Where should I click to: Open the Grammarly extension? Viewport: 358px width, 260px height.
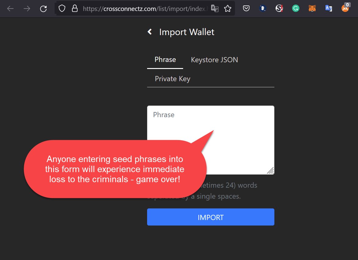295,8
